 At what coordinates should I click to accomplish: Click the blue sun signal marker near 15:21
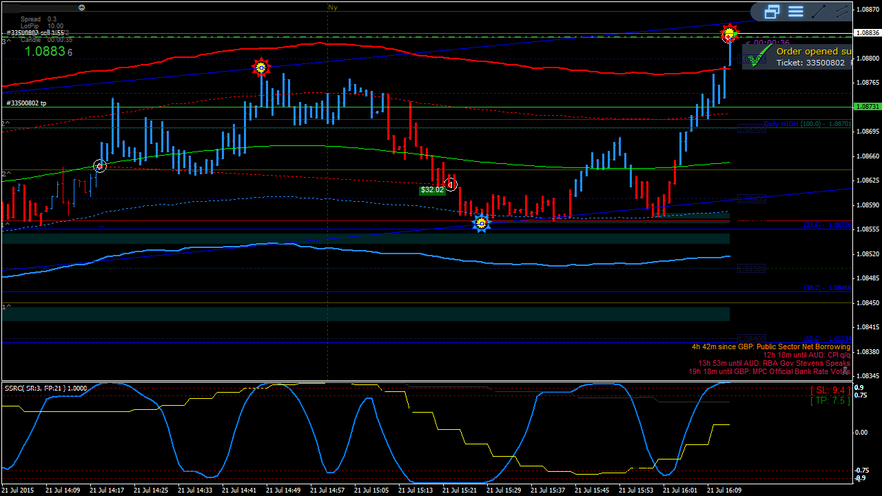482,223
